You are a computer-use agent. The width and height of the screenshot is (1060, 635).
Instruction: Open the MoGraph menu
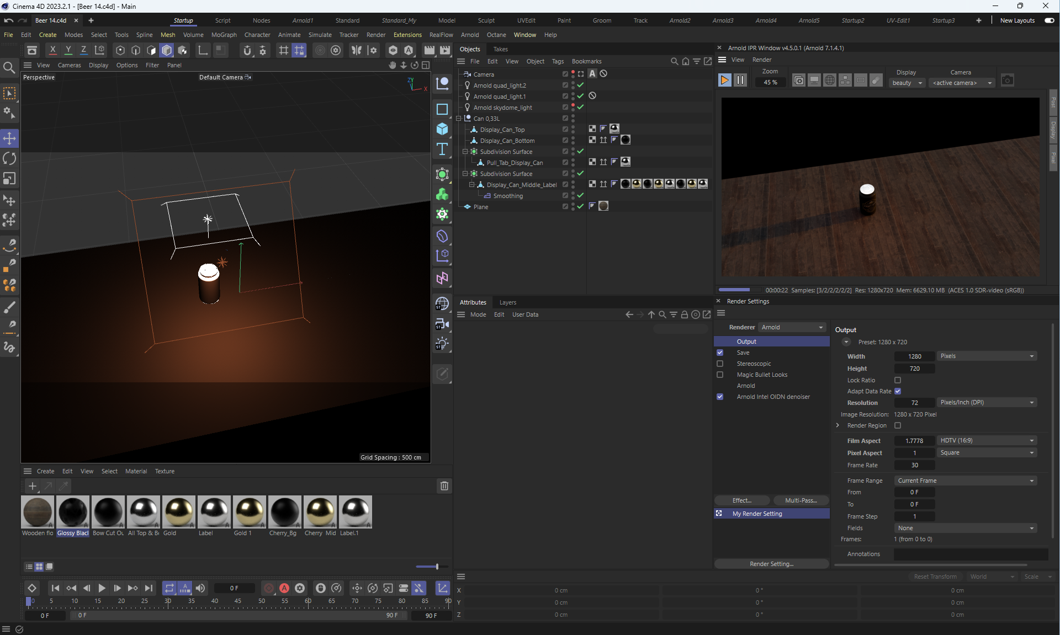(224, 35)
